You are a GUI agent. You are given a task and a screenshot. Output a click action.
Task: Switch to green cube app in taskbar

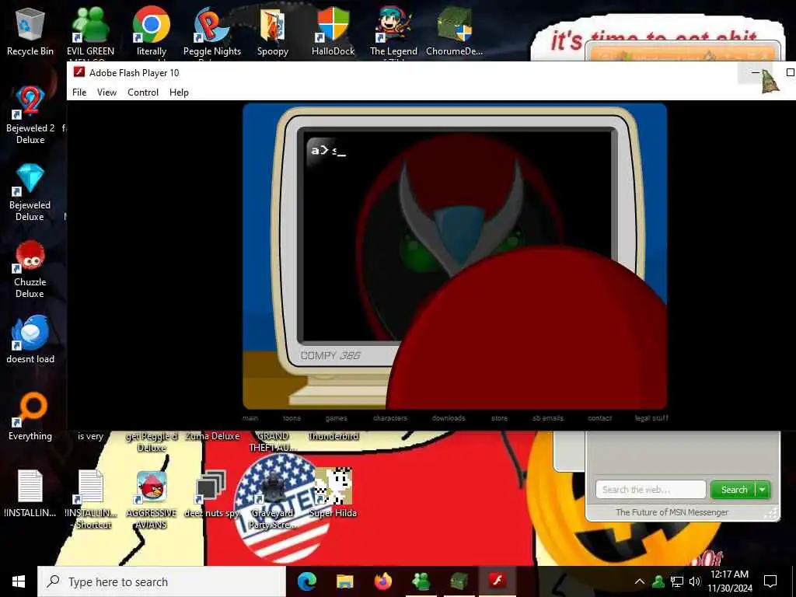click(459, 581)
